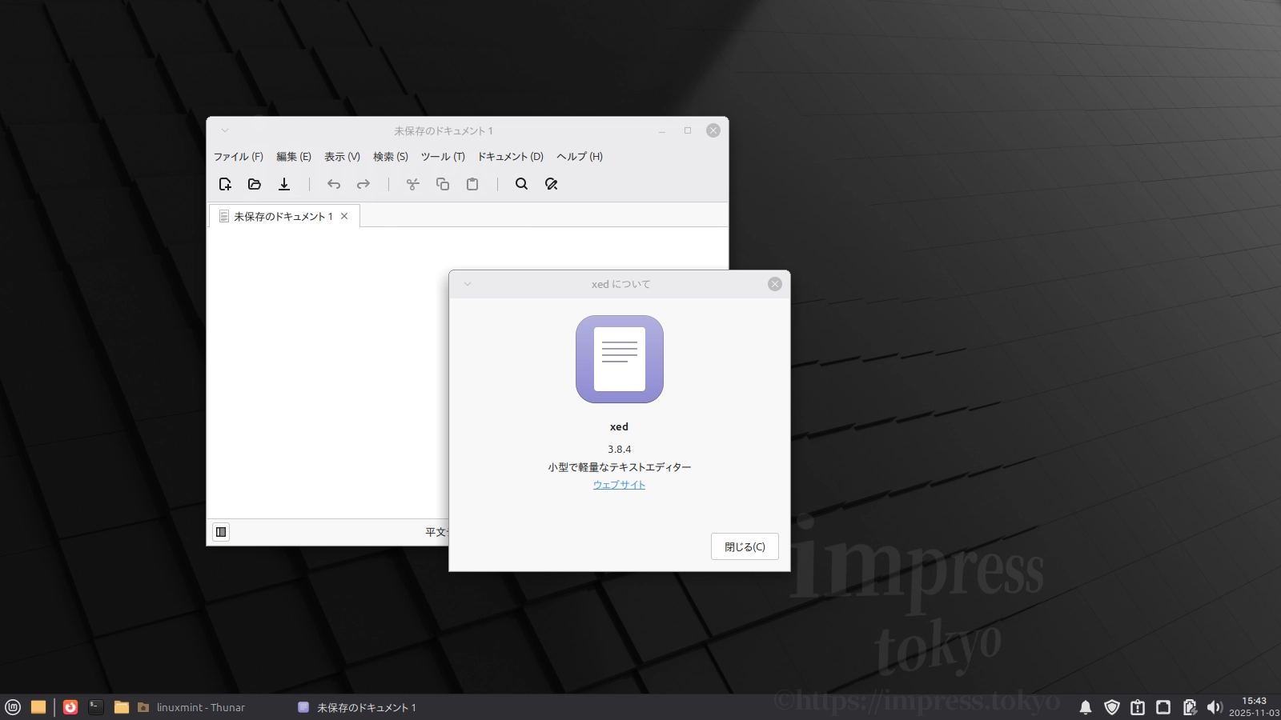Select the 未保存のドキュメント 1 document tab

[283, 216]
